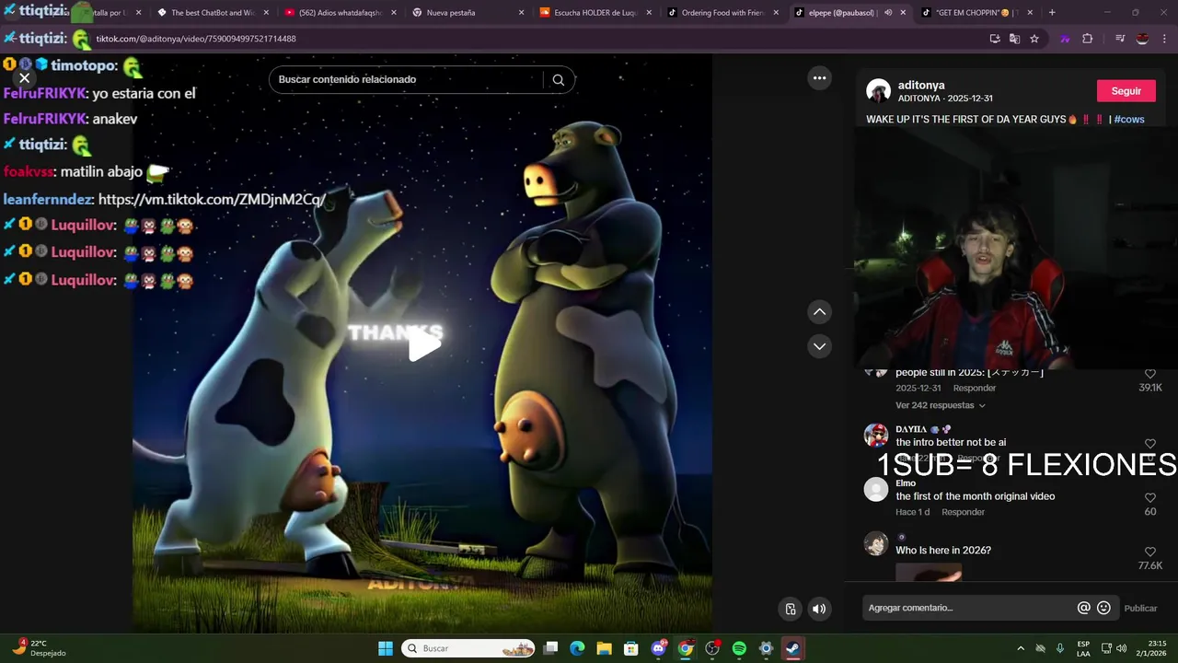Close the 'Nueva pestaña' tab
Image resolution: width=1178 pixels, height=663 pixels.
[521, 13]
